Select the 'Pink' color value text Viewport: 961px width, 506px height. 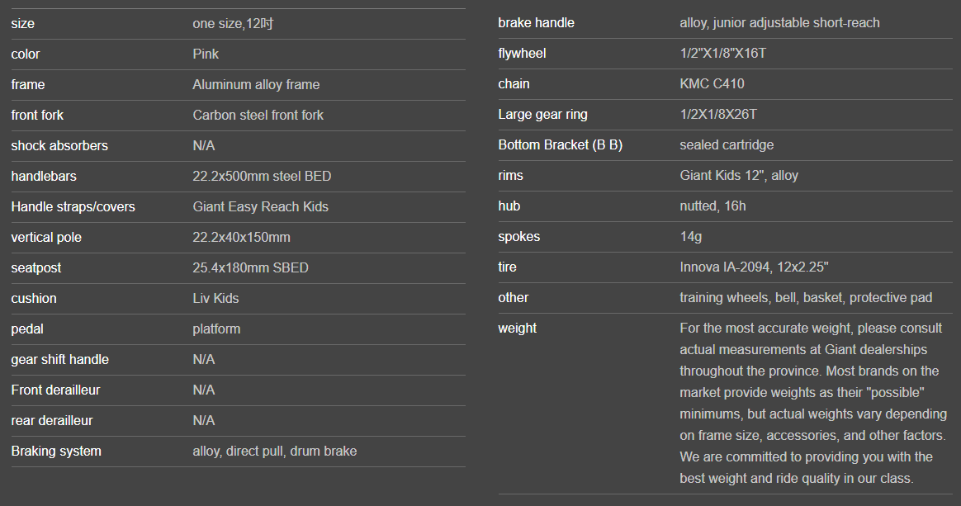point(206,54)
